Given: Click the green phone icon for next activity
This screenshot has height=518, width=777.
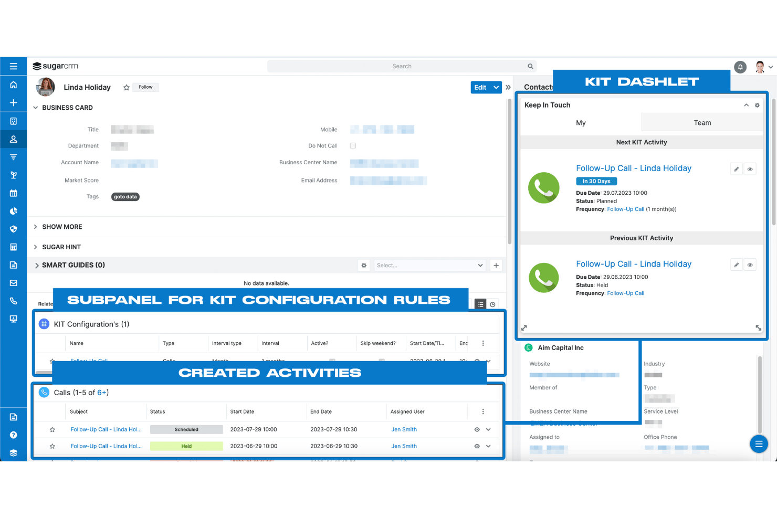Looking at the screenshot, I should tap(544, 187).
